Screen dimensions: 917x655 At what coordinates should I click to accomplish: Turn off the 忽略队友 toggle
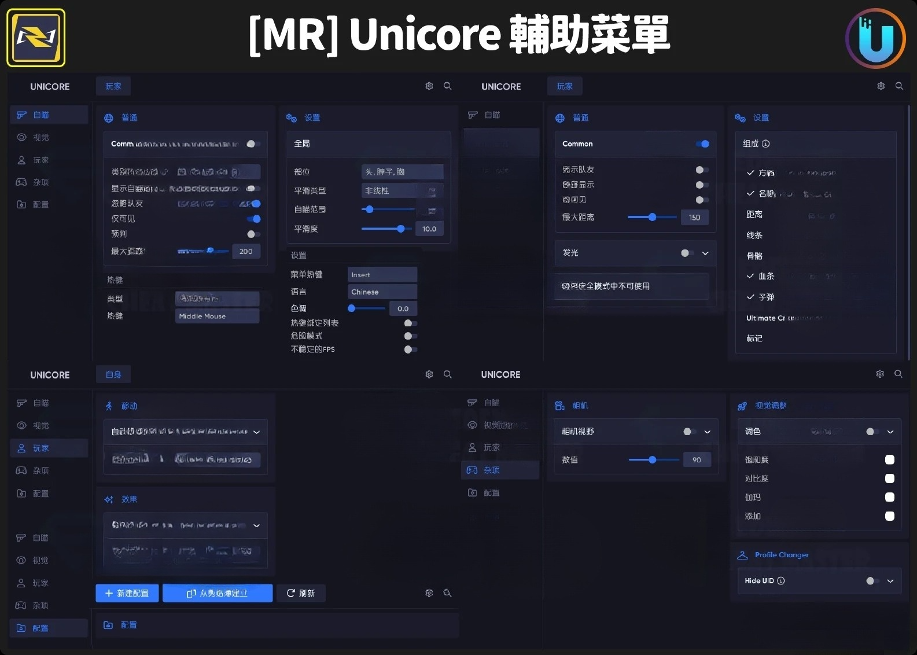(x=253, y=204)
